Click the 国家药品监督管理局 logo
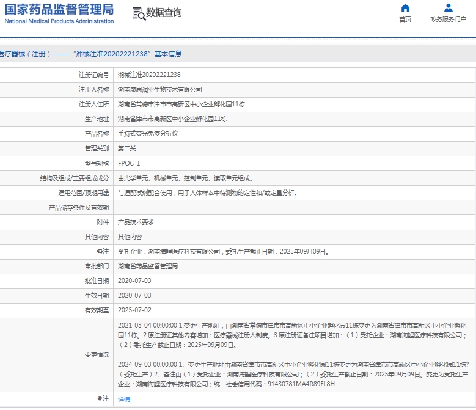 click(59, 9)
